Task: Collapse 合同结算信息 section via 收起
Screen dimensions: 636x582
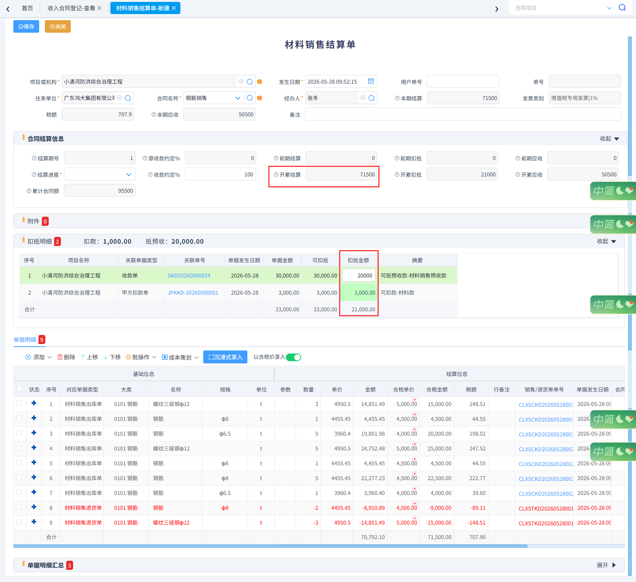Action: [609, 139]
